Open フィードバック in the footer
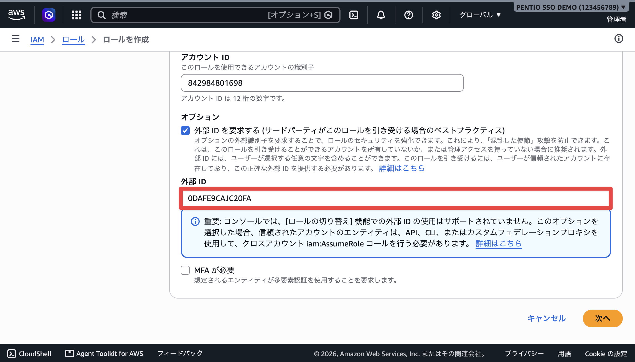 pos(180,353)
